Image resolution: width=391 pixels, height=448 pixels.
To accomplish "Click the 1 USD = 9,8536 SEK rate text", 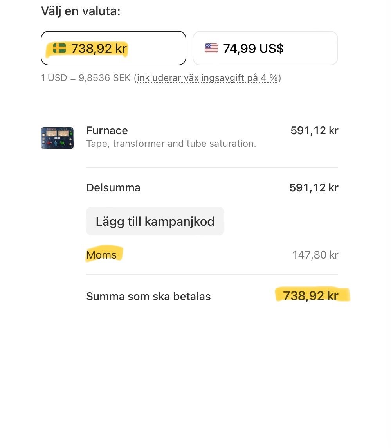I will point(85,78).
